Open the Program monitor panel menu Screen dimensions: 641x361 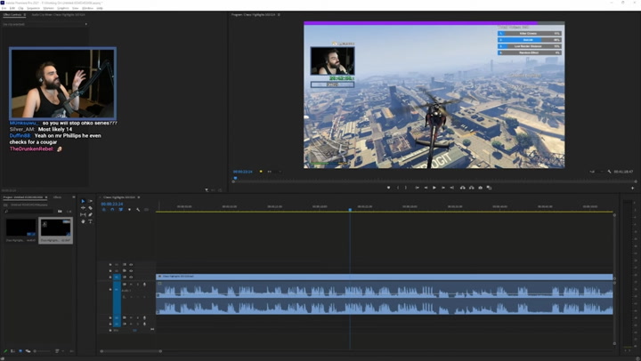(279, 15)
